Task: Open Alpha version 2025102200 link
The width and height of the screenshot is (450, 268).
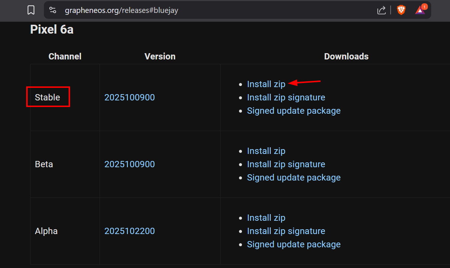Action: [x=129, y=231]
